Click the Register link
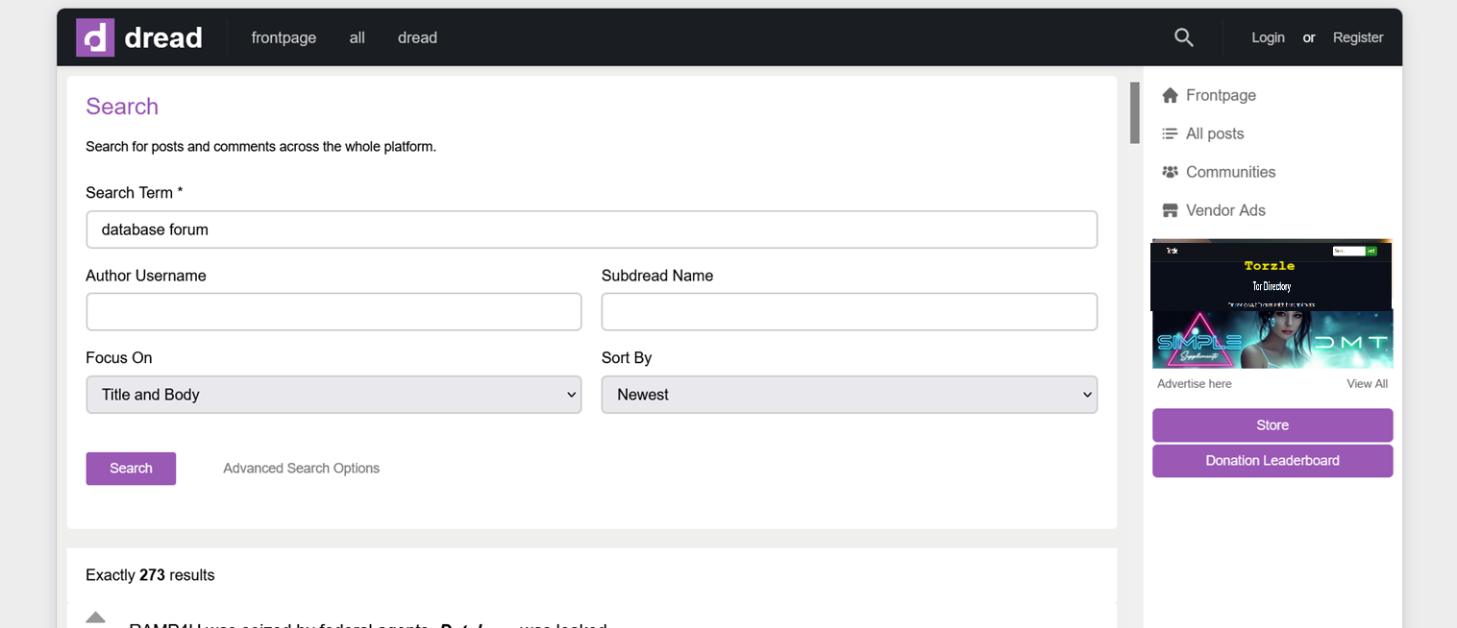The image size is (1457, 628). click(1357, 36)
